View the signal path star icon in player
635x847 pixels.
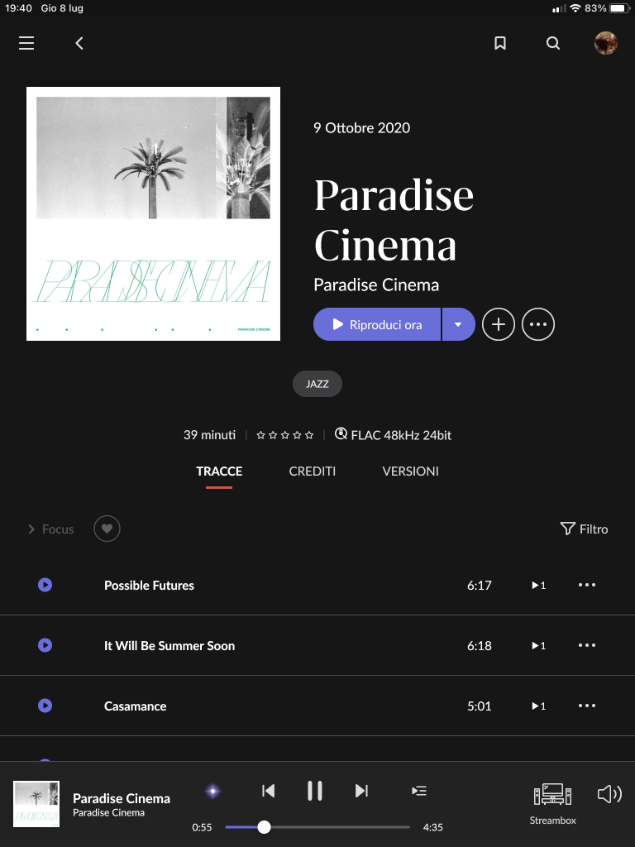212,792
